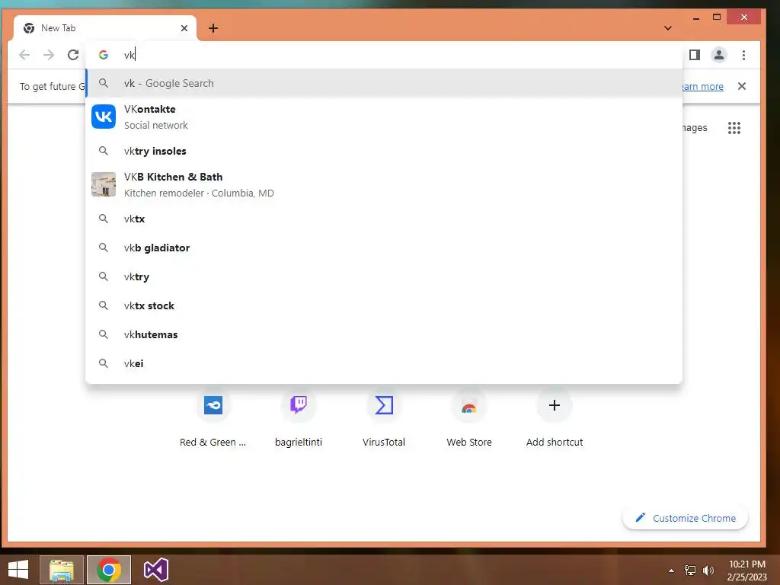Dismiss the info bar with its X

click(x=742, y=86)
